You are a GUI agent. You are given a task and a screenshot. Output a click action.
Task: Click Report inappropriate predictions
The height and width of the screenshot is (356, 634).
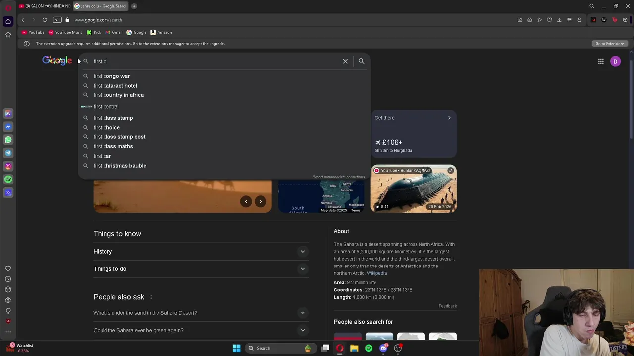coord(338,177)
